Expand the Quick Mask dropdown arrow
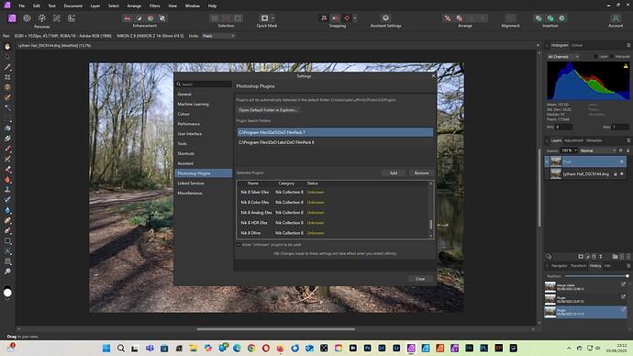 tap(272, 18)
